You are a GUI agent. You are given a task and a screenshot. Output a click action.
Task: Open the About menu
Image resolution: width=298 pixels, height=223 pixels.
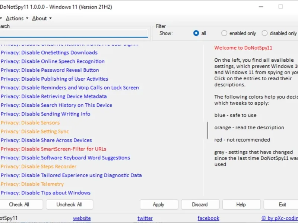[x=42, y=18]
